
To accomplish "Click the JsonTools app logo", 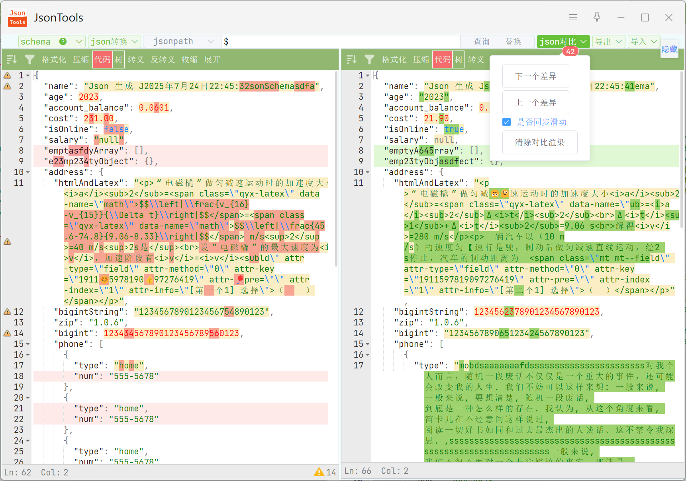I will (x=18, y=18).
